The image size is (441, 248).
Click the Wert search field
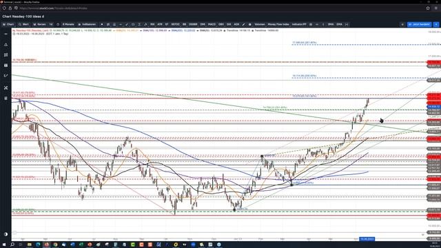click(x=23, y=25)
